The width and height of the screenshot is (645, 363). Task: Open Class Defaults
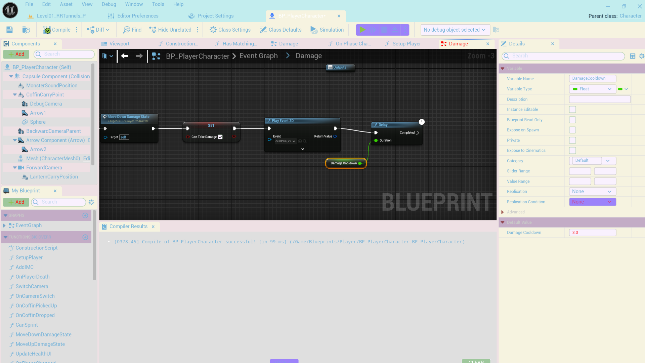(x=281, y=30)
